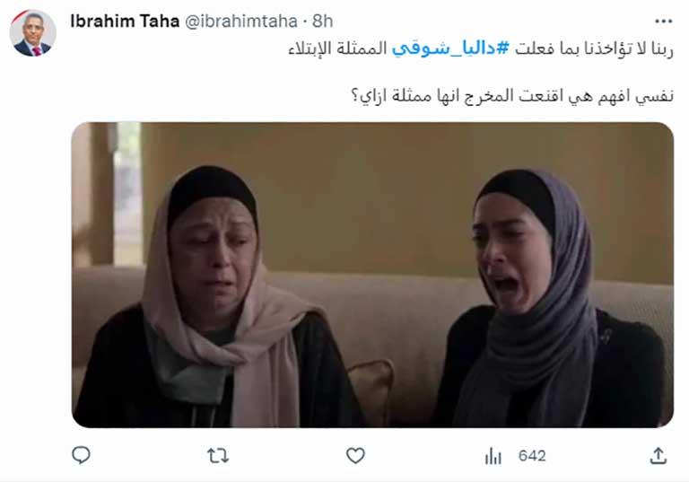Click the display name Ibrahim Taha
The height and width of the screenshot is (482, 689).
125,22
